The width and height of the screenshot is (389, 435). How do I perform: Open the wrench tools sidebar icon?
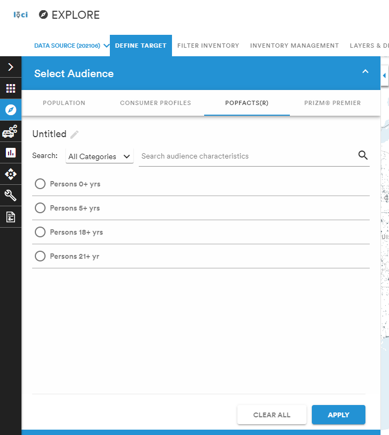pyautogui.click(x=11, y=196)
